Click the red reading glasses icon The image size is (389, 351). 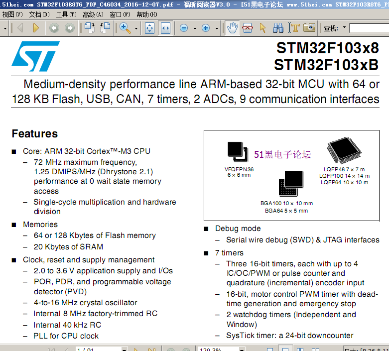click(x=248, y=28)
